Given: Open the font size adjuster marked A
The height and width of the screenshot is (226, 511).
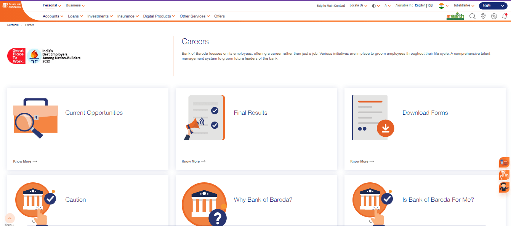Looking at the screenshot, I should click(386, 5).
